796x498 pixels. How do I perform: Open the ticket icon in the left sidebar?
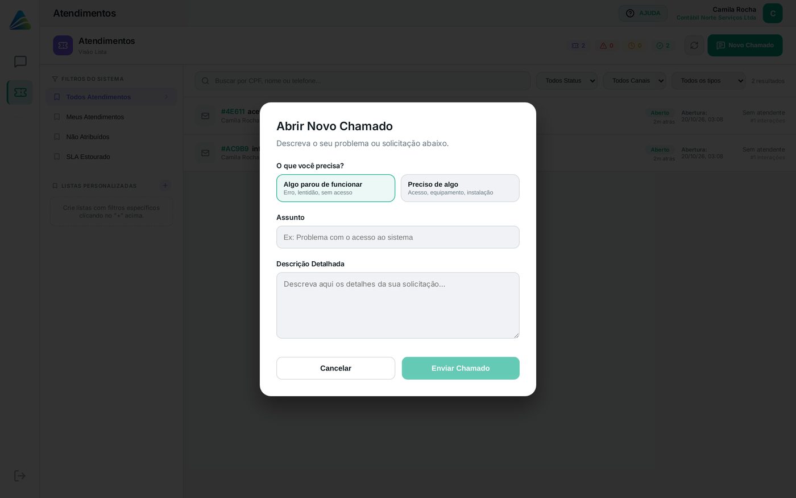click(x=20, y=92)
